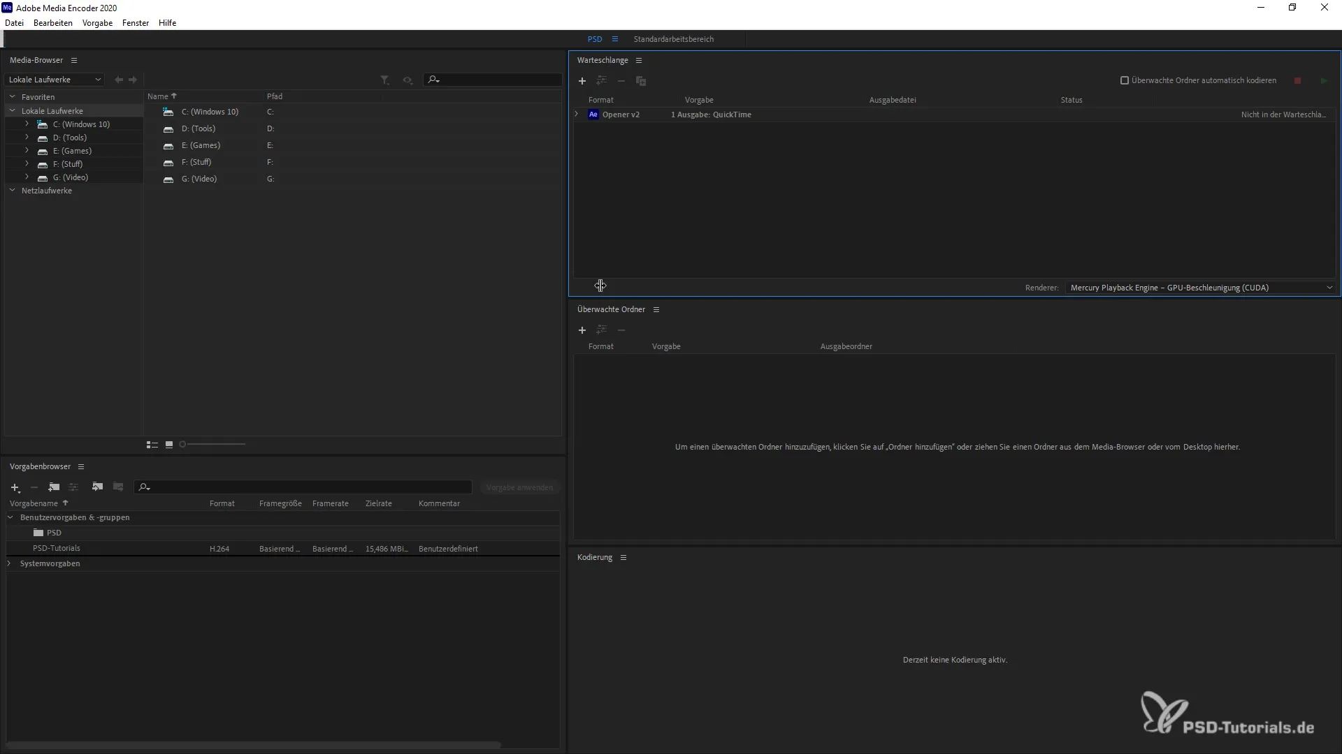The height and width of the screenshot is (754, 1342).
Task: Open the Bearbeiten menu
Action: pyautogui.click(x=53, y=23)
